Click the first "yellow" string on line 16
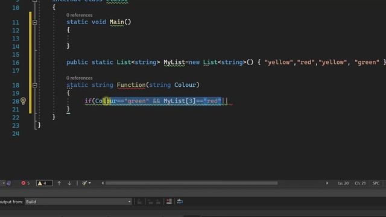 [x=279, y=62]
